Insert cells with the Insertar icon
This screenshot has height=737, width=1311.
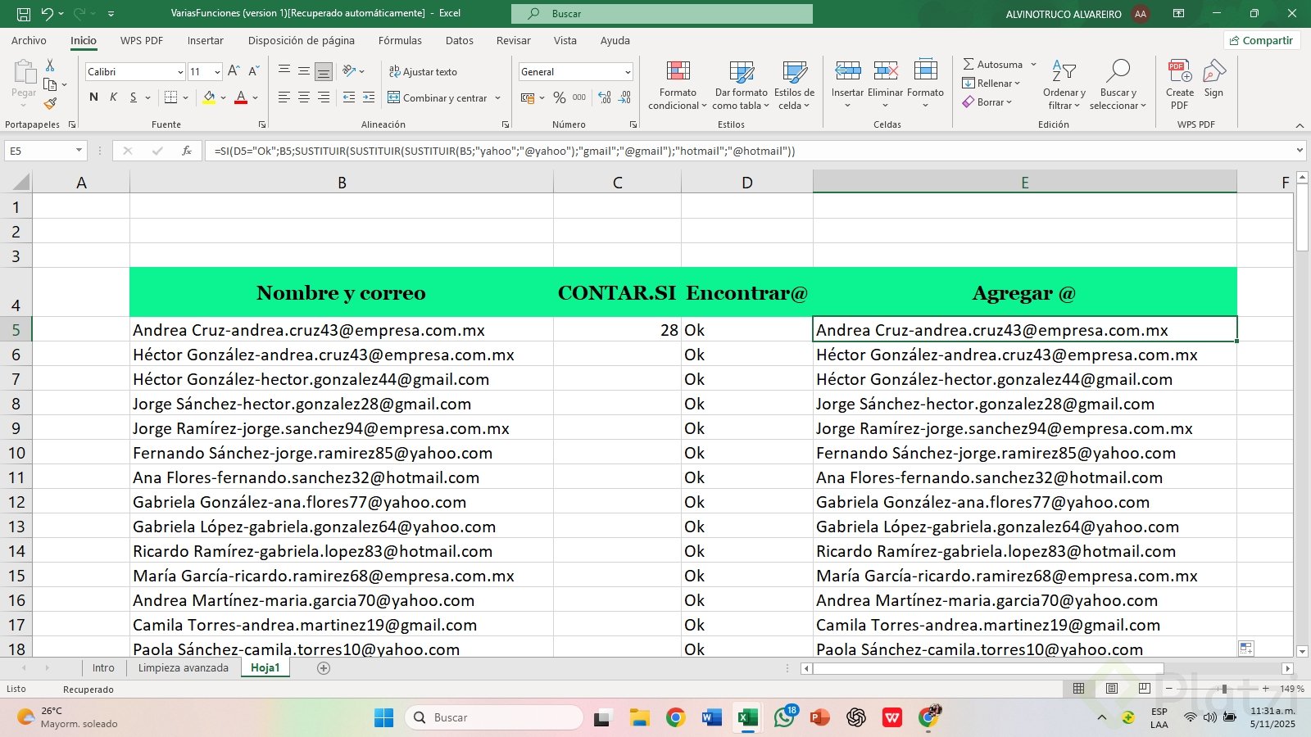[847, 70]
